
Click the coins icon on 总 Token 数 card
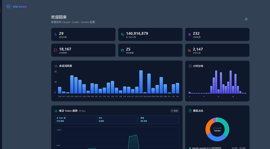point(122,34)
